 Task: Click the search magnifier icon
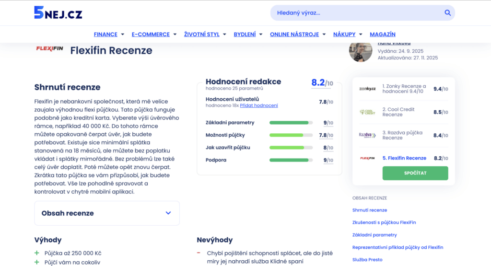[x=447, y=13]
